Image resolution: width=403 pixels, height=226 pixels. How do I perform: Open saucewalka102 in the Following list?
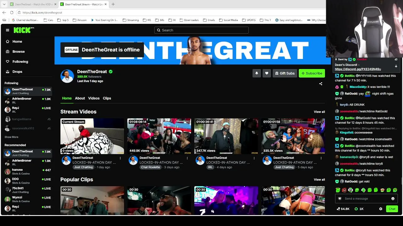pyautogui.click(x=28, y=128)
